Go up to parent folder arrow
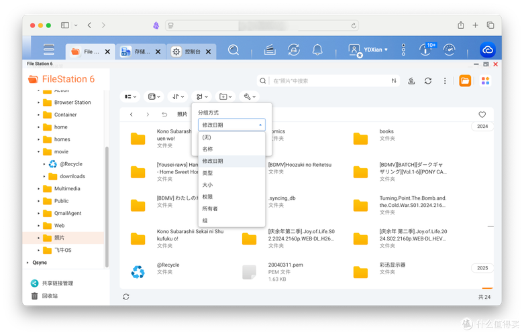The height and width of the screenshot is (335, 524). pyautogui.click(x=164, y=115)
